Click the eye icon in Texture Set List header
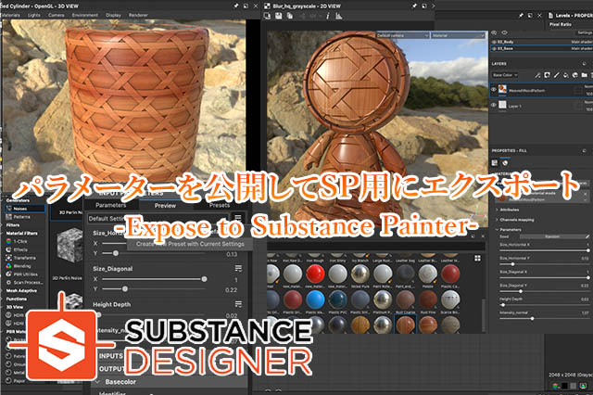Screen dimensions: 593x395 504,33
